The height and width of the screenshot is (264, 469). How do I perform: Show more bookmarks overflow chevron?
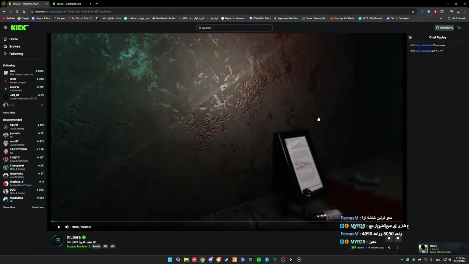[442, 18]
